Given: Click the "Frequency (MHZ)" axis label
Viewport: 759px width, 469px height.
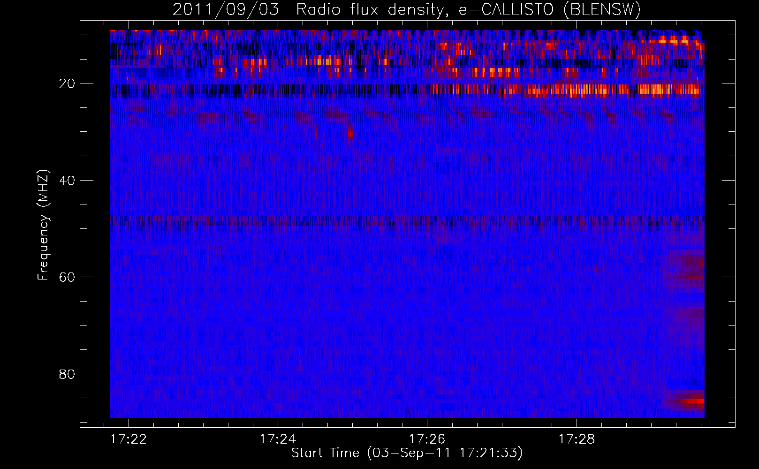Looking at the screenshot, I should click(43, 225).
